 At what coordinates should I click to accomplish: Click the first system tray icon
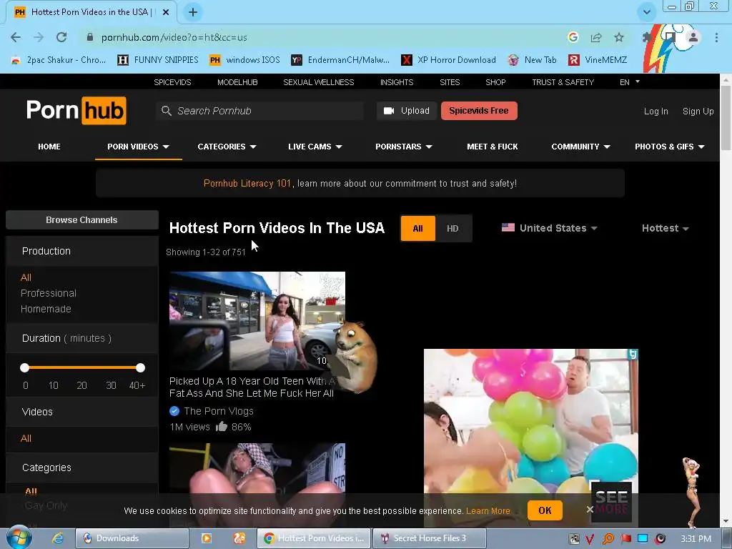[574, 539]
